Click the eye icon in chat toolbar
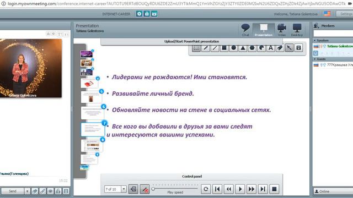Screen dimensions: 353x198 pyautogui.click(x=50, y=191)
